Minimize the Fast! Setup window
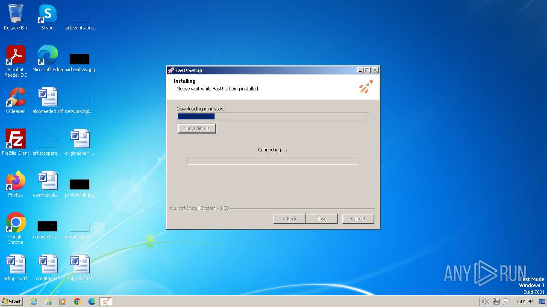547x307 pixels. 360,70
